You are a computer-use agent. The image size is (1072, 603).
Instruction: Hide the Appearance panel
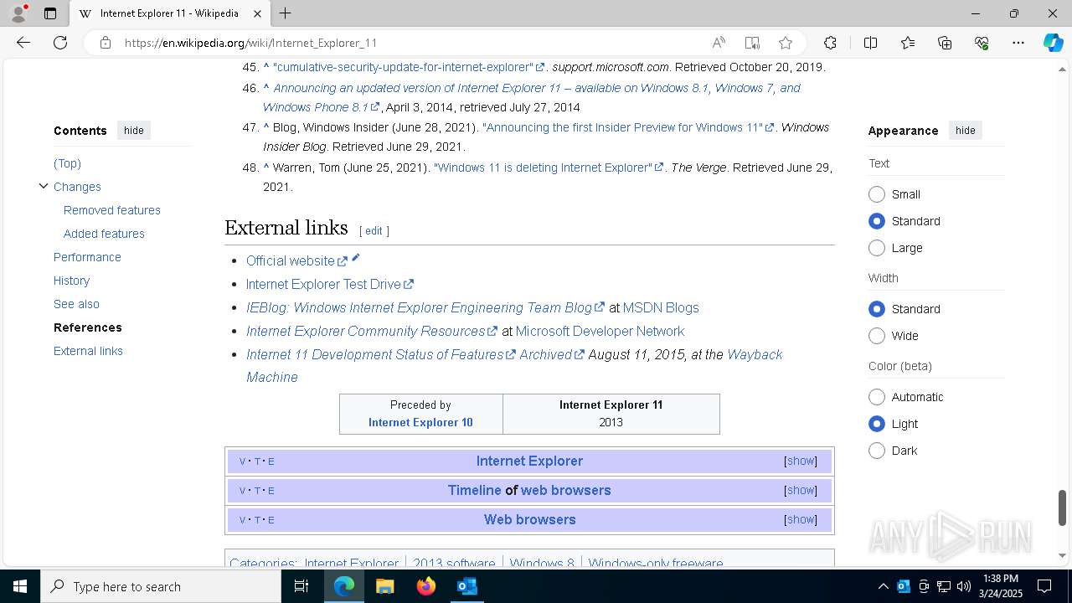(965, 130)
